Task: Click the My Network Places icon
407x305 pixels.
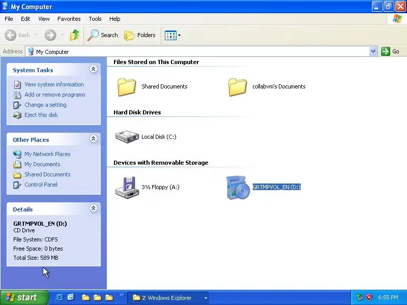Action: (17, 155)
